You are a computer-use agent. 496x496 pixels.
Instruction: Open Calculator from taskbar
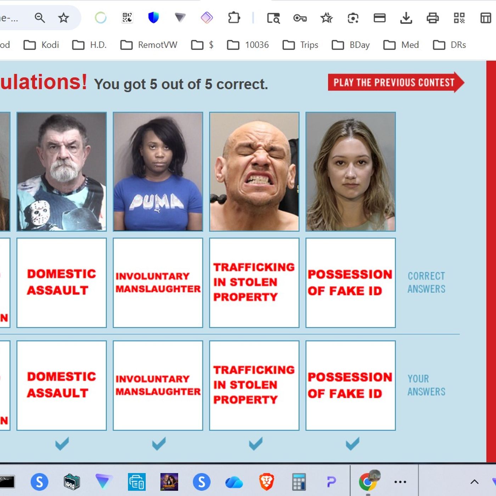point(299,482)
